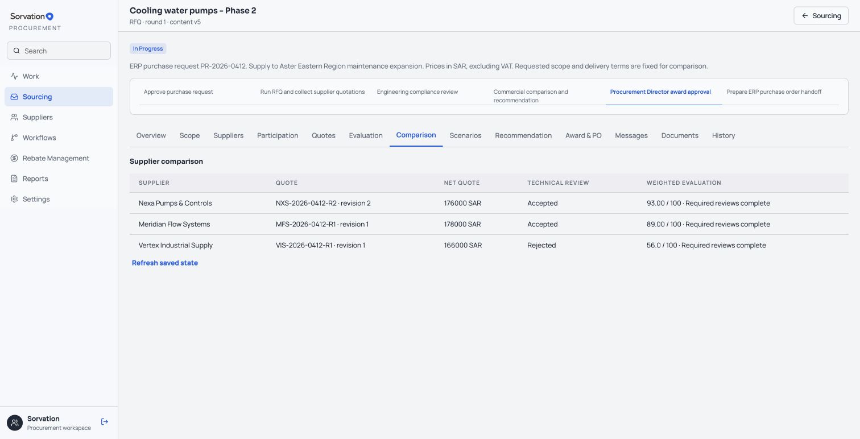Image resolution: width=860 pixels, height=439 pixels.
Task: Click the Work activity icon
Action: (14, 76)
